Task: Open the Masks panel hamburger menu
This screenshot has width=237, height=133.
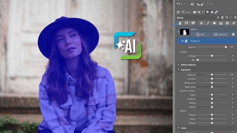Action: [235, 17]
